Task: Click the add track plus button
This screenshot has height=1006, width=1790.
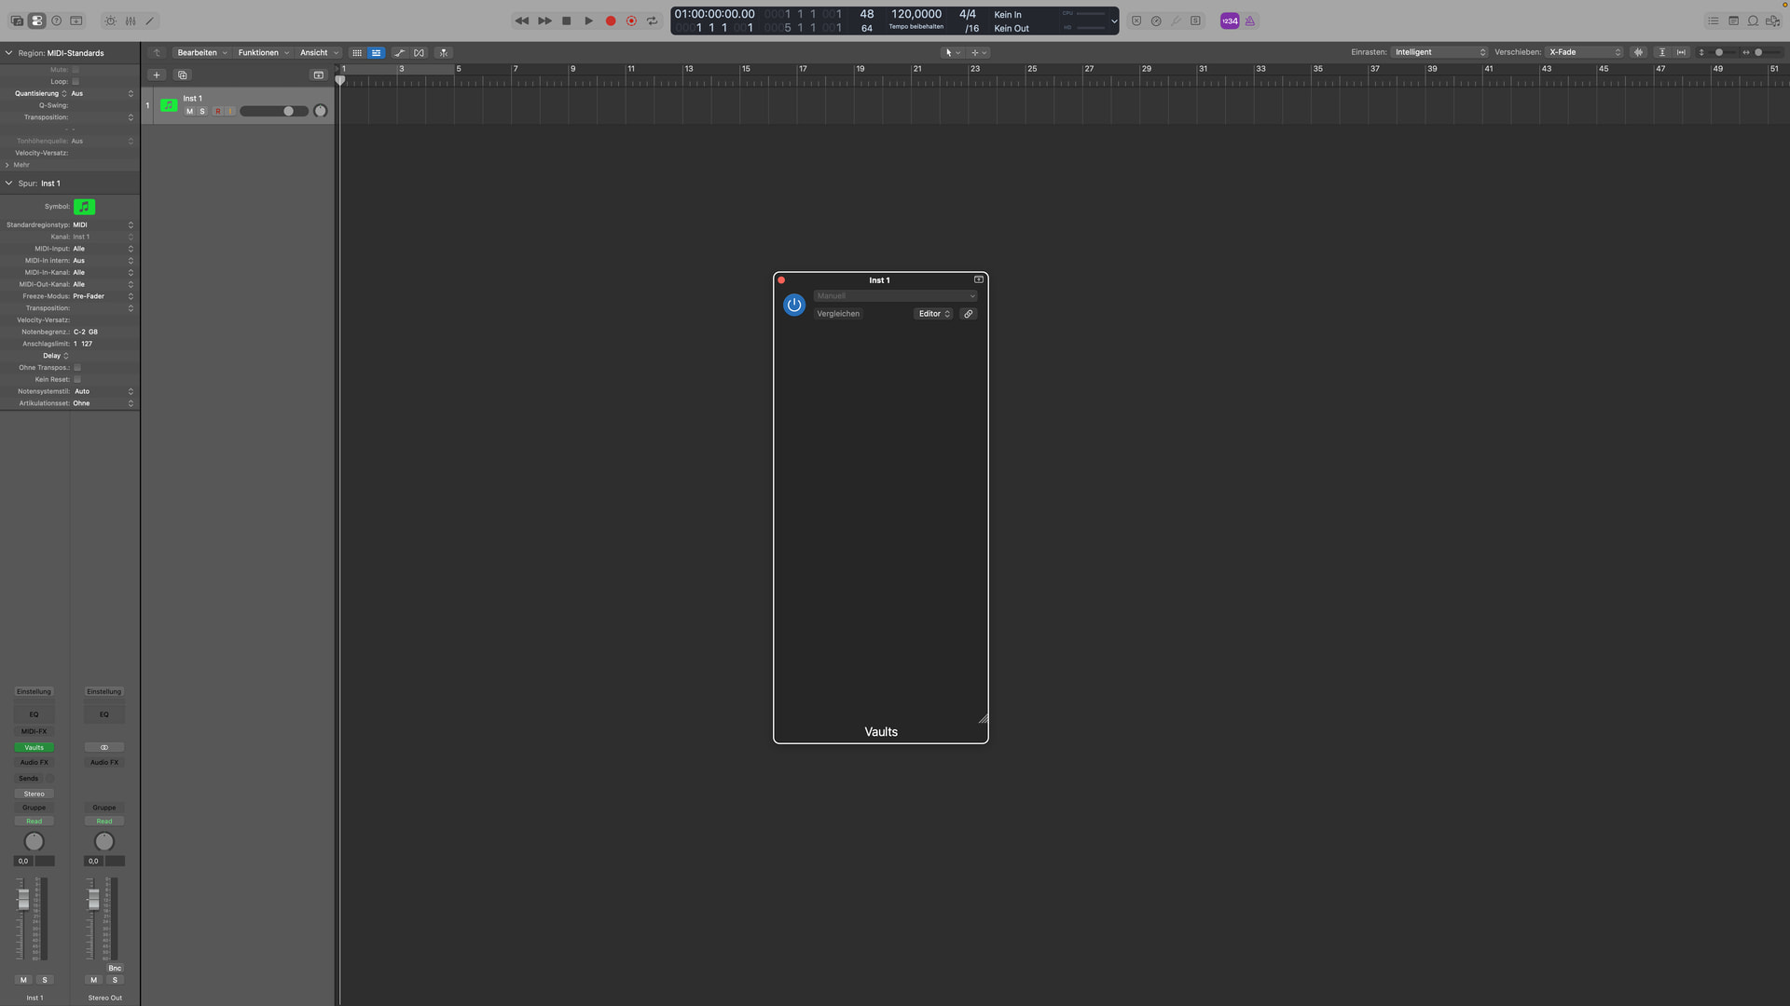Action: [157, 75]
